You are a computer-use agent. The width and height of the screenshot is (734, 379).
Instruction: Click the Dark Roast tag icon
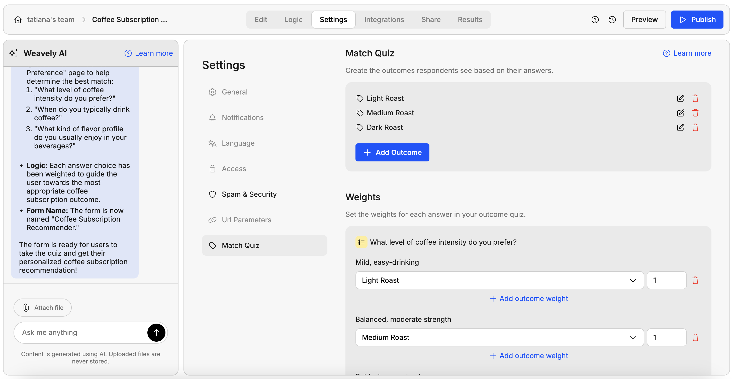(360, 127)
